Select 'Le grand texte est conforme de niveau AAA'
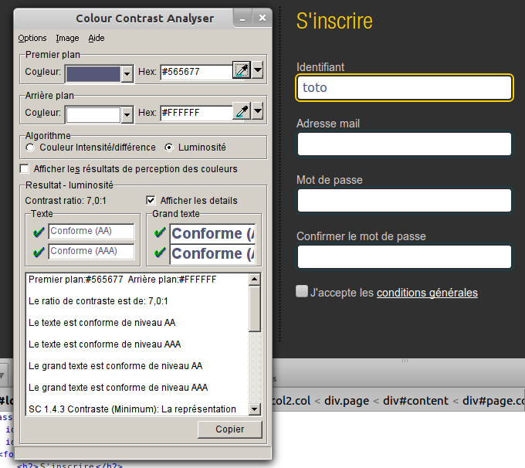This screenshot has height=468, width=525. click(118, 388)
